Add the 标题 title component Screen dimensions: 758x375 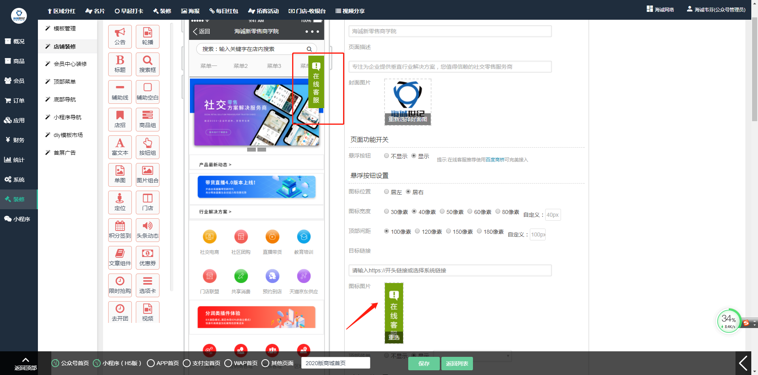click(x=120, y=64)
